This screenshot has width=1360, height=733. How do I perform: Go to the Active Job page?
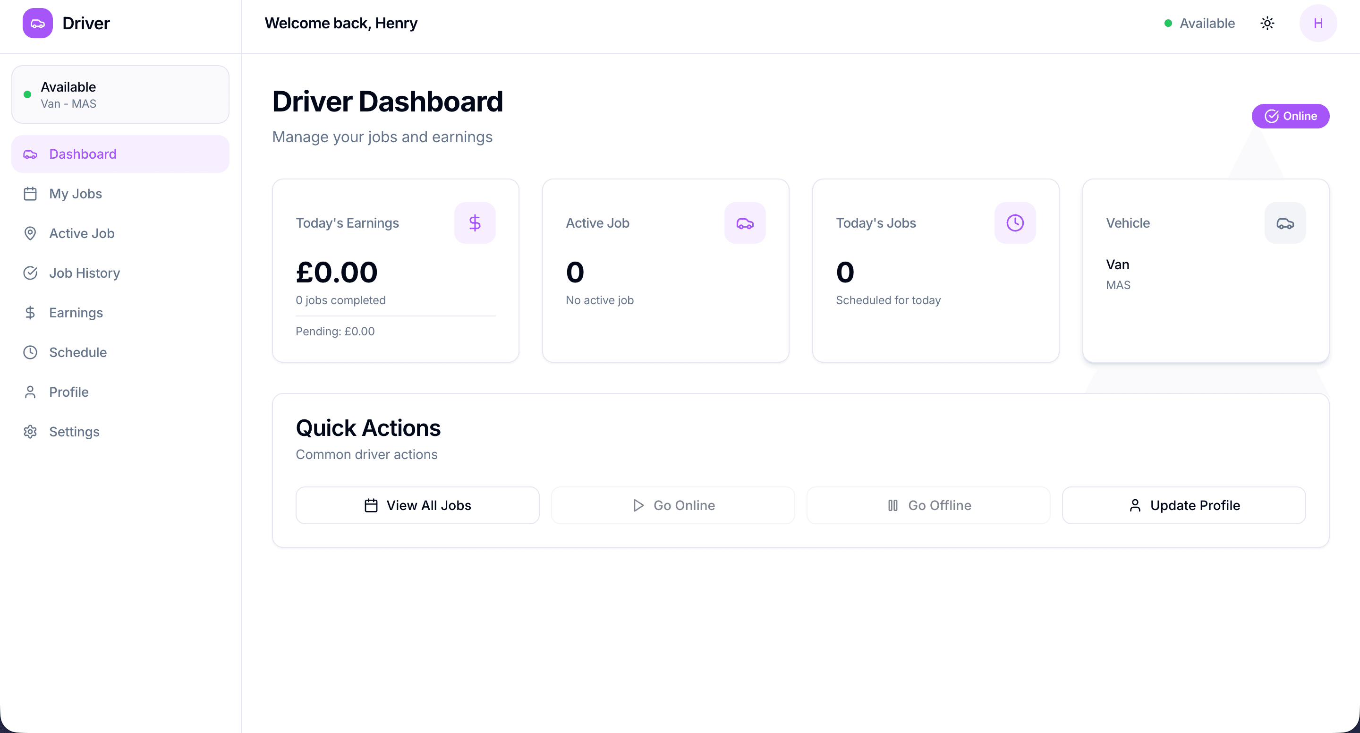[x=81, y=233]
